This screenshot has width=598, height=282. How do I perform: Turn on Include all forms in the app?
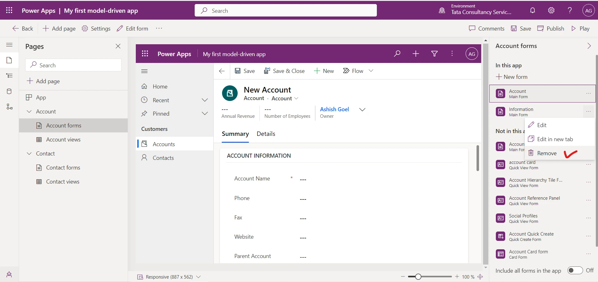(x=576, y=270)
